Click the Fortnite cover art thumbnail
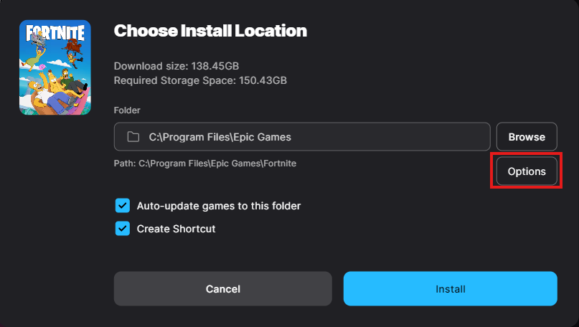 pyautogui.click(x=55, y=67)
